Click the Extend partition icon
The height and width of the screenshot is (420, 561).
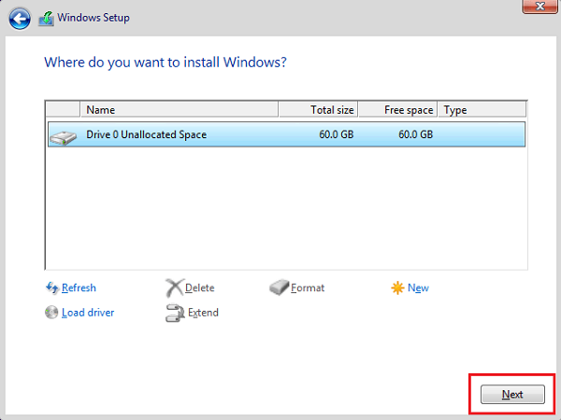coord(174,313)
